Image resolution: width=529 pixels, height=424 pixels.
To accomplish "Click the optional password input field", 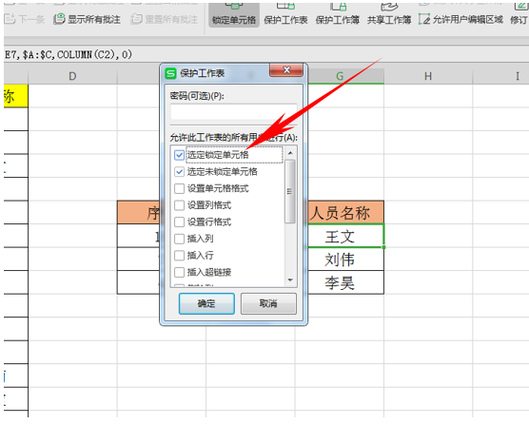I will [x=233, y=111].
